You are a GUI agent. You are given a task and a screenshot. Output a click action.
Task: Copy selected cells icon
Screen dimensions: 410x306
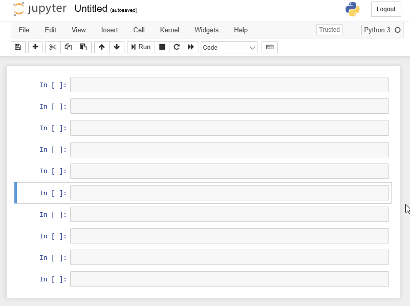[x=68, y=47]
